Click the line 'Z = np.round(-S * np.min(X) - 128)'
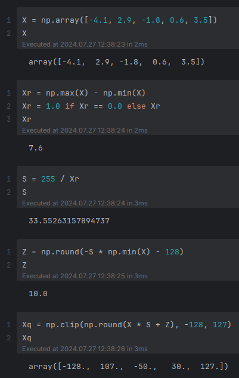The height and width of the screenshot is (378, 239). click(x=103, y=252)
